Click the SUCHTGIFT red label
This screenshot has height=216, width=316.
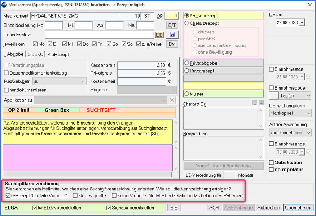101,110
